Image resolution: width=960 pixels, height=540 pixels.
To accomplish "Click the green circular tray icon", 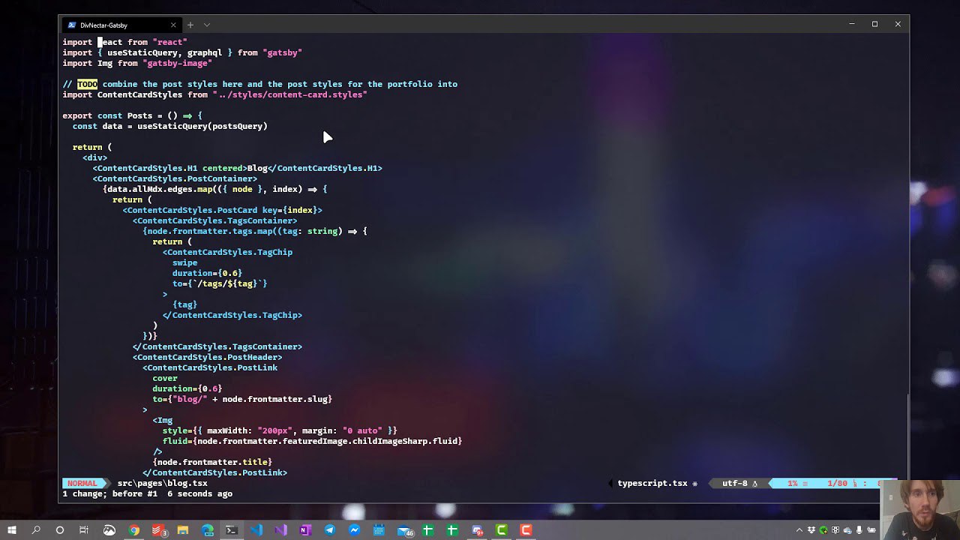I will point(823,530).
